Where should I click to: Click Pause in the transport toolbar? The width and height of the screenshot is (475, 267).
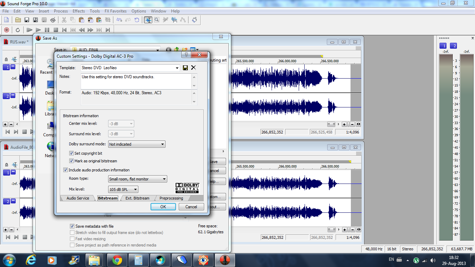[x=47, y=30]
